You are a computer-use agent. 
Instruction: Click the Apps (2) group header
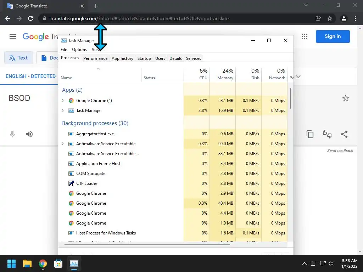[72, 90]
